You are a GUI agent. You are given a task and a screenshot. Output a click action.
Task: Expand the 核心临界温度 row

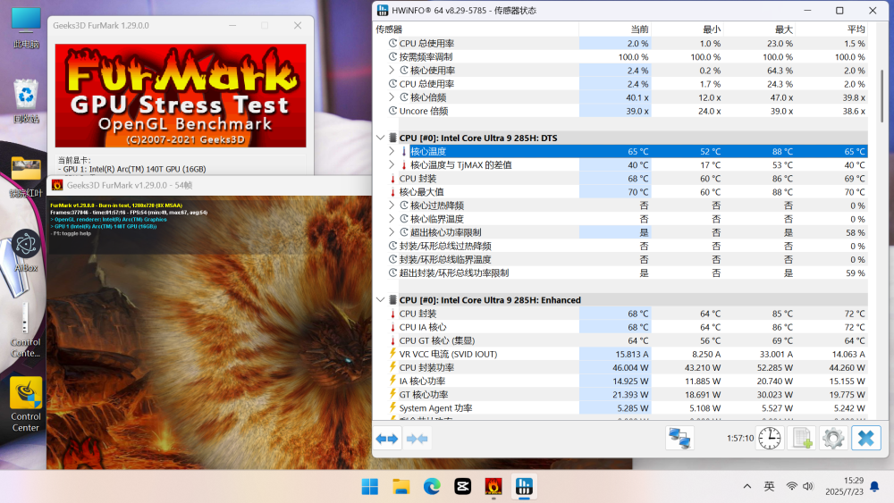tap(392, 219)
